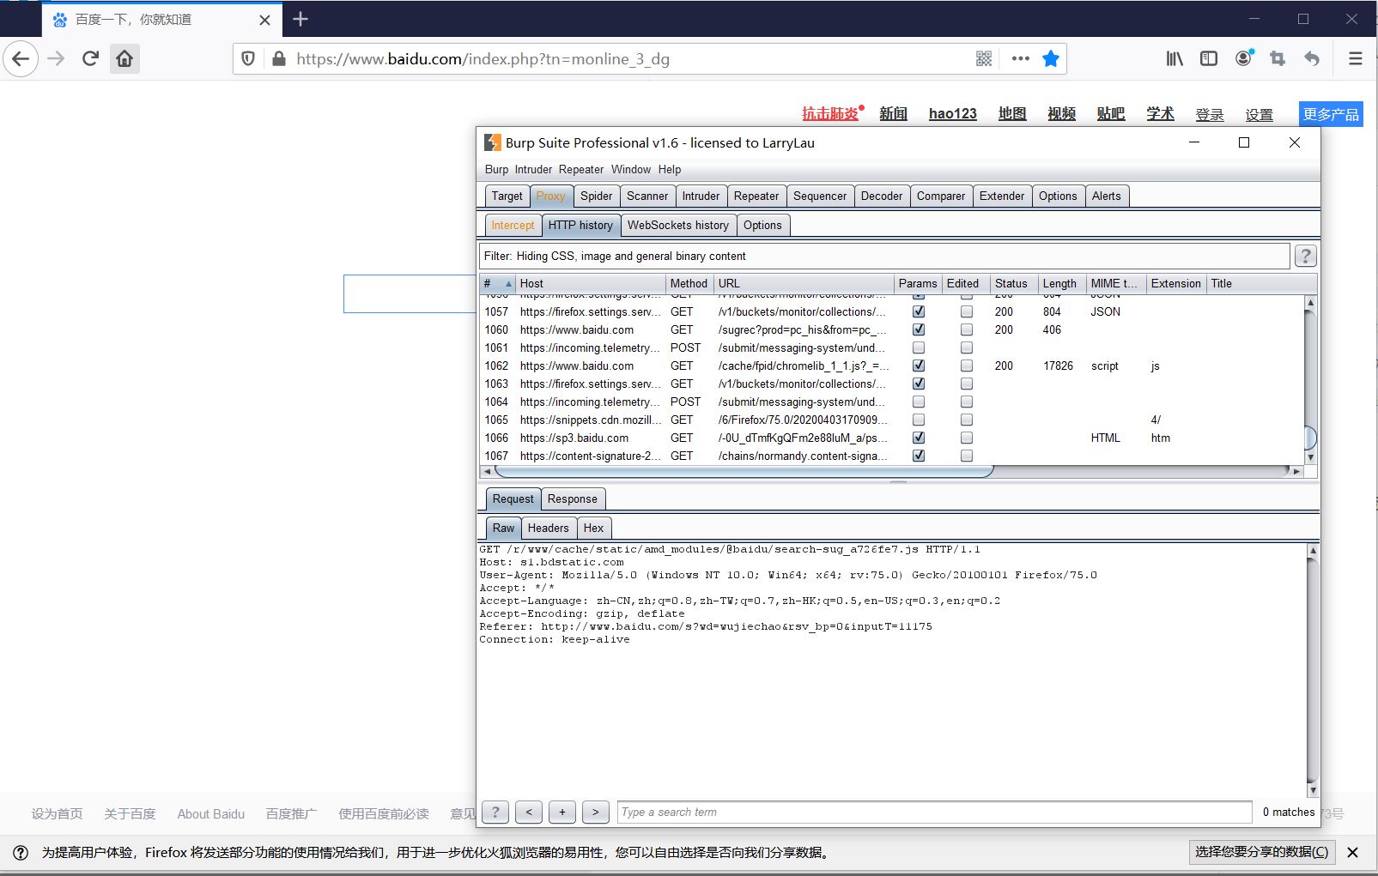The width and height of the screenshot is (1378, 876).
Task: Toggle Firefox sidebar icon
Action: click(1209, 58)
